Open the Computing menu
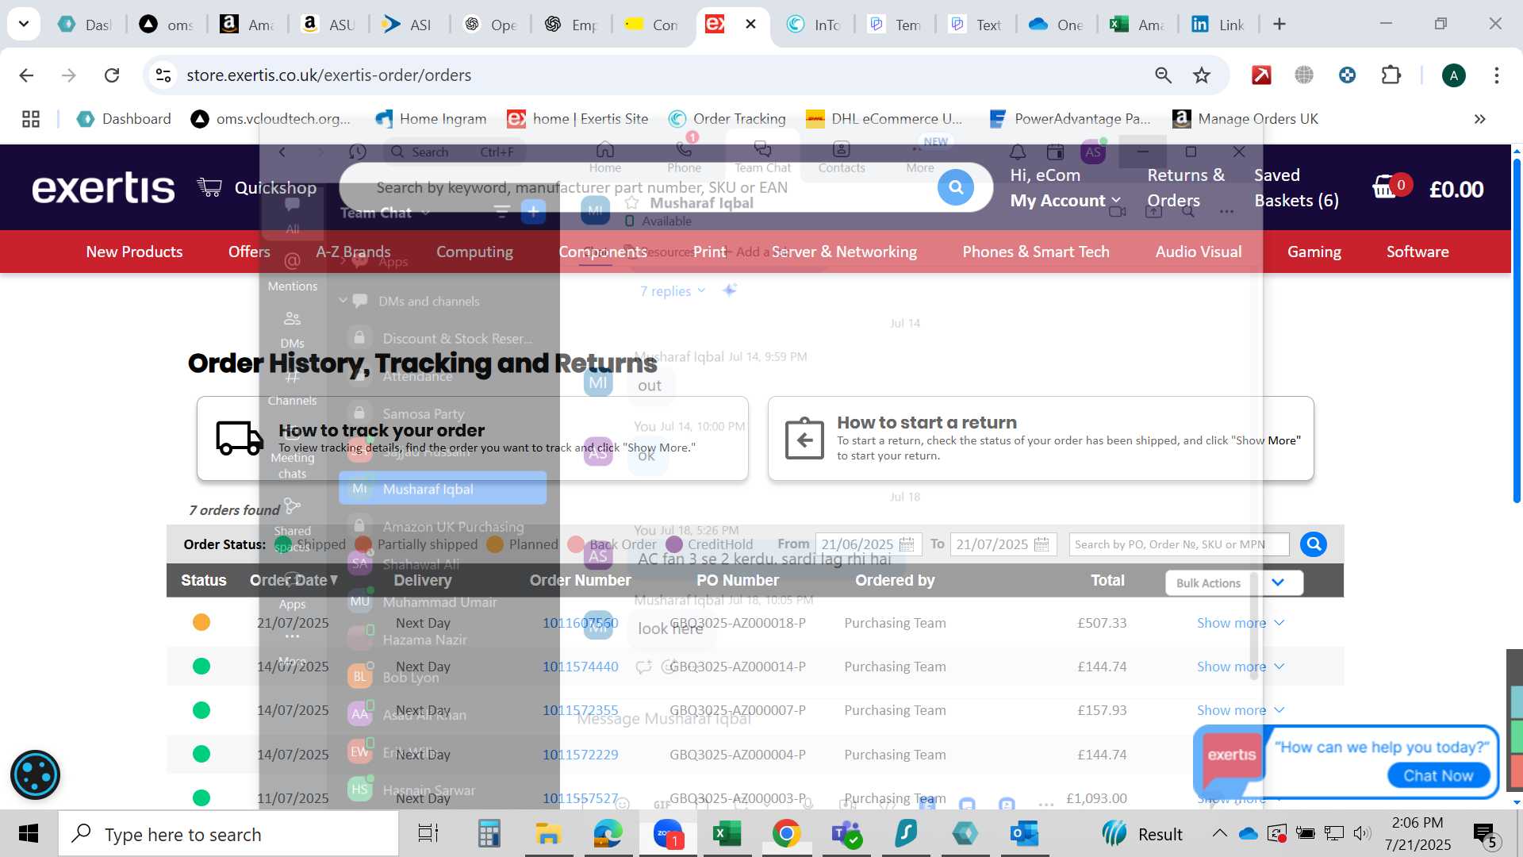1523x857 pixels. point(474,252)
